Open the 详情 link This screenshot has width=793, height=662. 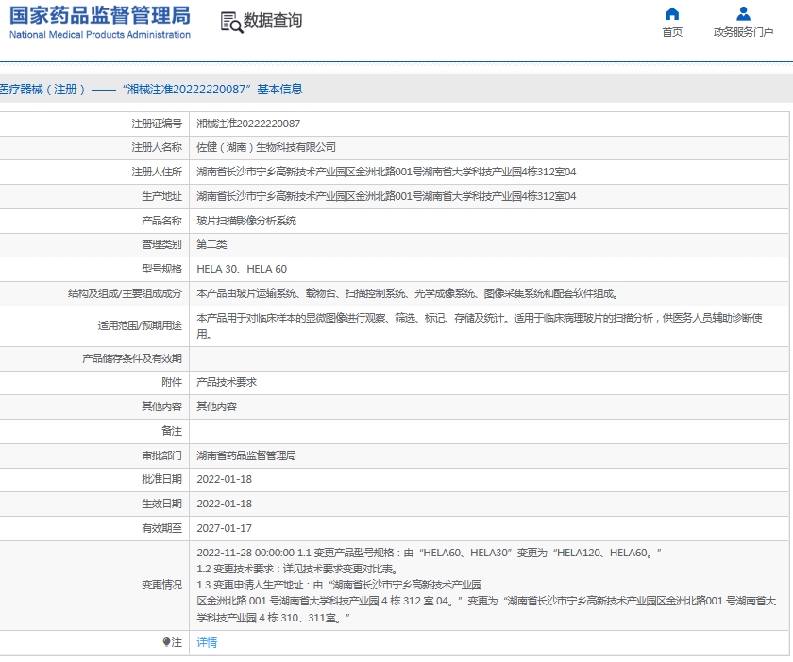[207, 642]
